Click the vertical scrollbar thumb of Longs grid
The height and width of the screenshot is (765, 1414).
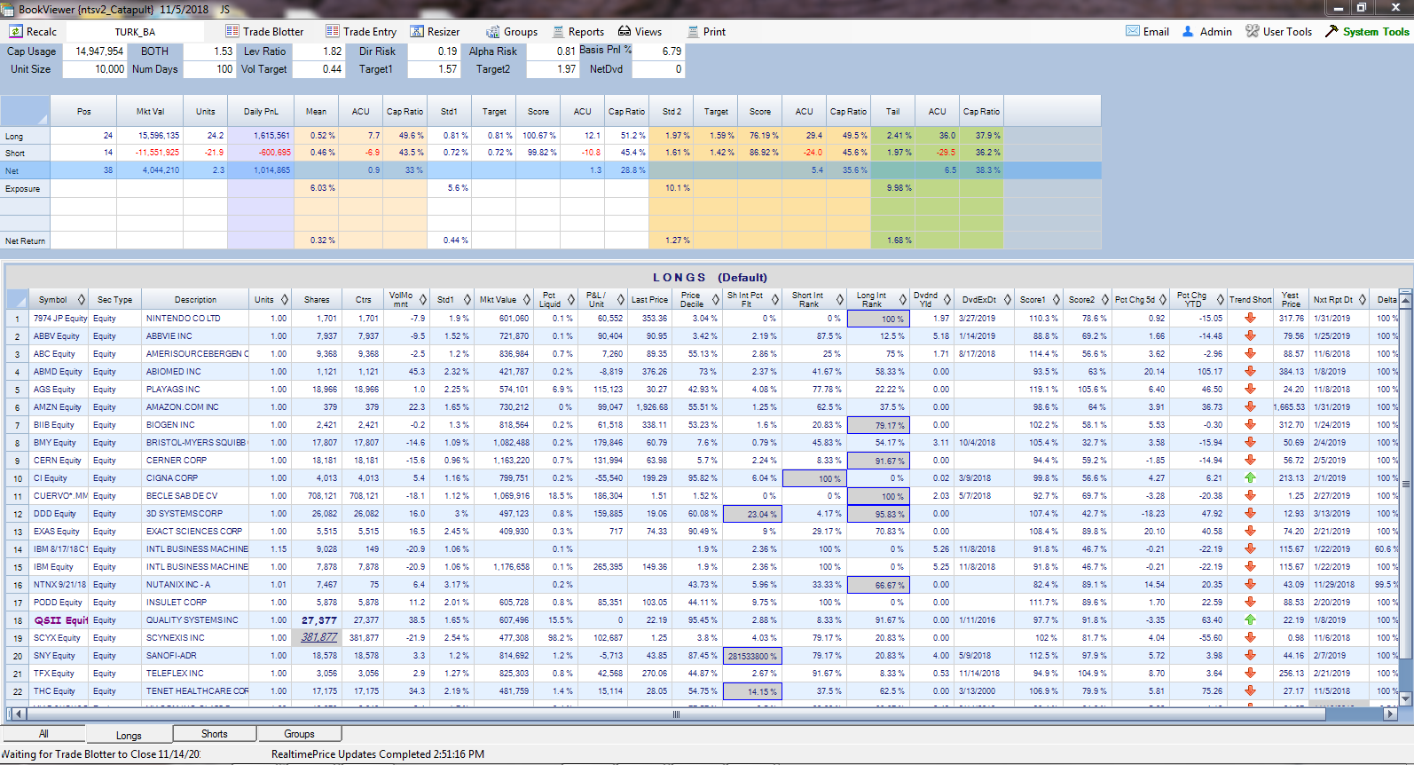point(1404,484)
